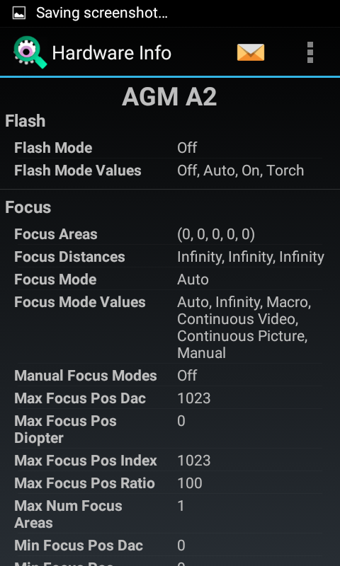Tap the Focus Distances entry
Image resolution: width=340 pixels, height=566 pixels.
[x=169, y=257]
